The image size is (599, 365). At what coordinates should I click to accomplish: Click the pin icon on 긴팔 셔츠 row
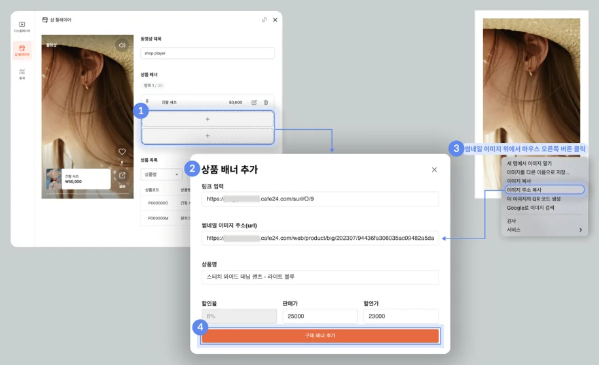point(147,102)
